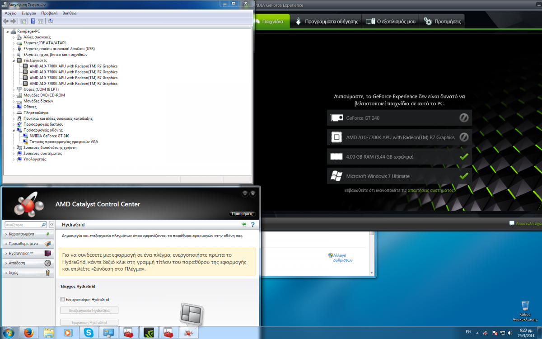Screen dimensions: 542x339
Task: Click the Performance gauge icon in Catalyst sidebar
Action: (x=48, y=263)
